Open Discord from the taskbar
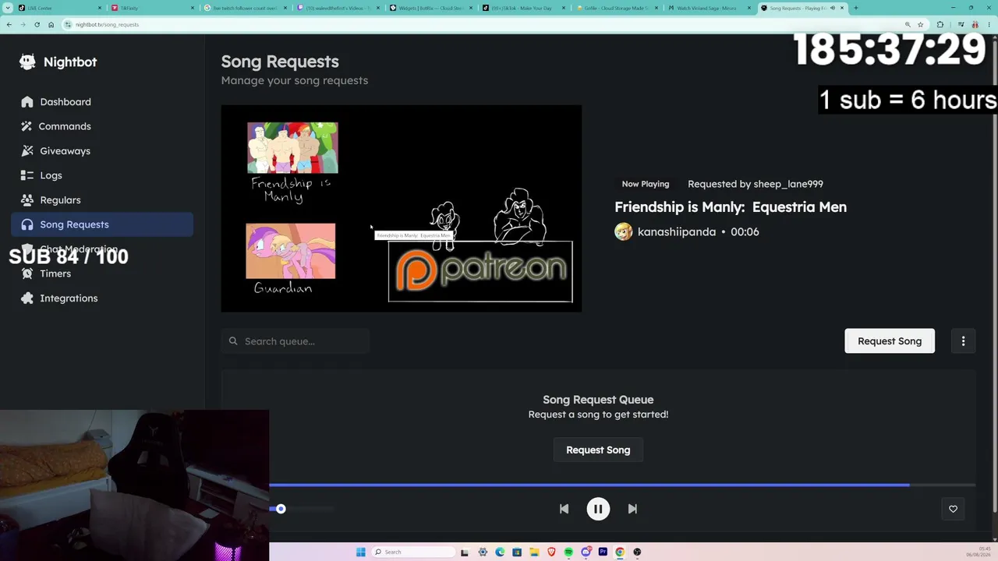This screenshot has width=998, height=561. (x=586, y=552)
